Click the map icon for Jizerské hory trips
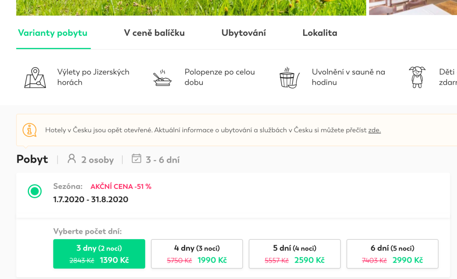Viewport: 457px width, 279px height. coord(35,78)
